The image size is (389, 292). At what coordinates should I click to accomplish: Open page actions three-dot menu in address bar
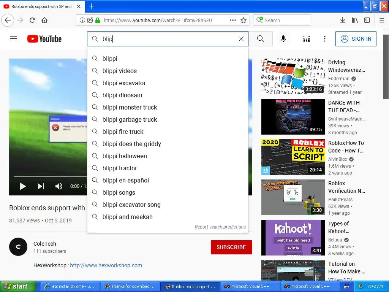click(x=233, y=20)
